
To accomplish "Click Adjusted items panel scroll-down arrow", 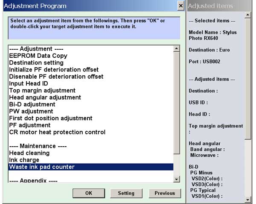I will [247, 200].
